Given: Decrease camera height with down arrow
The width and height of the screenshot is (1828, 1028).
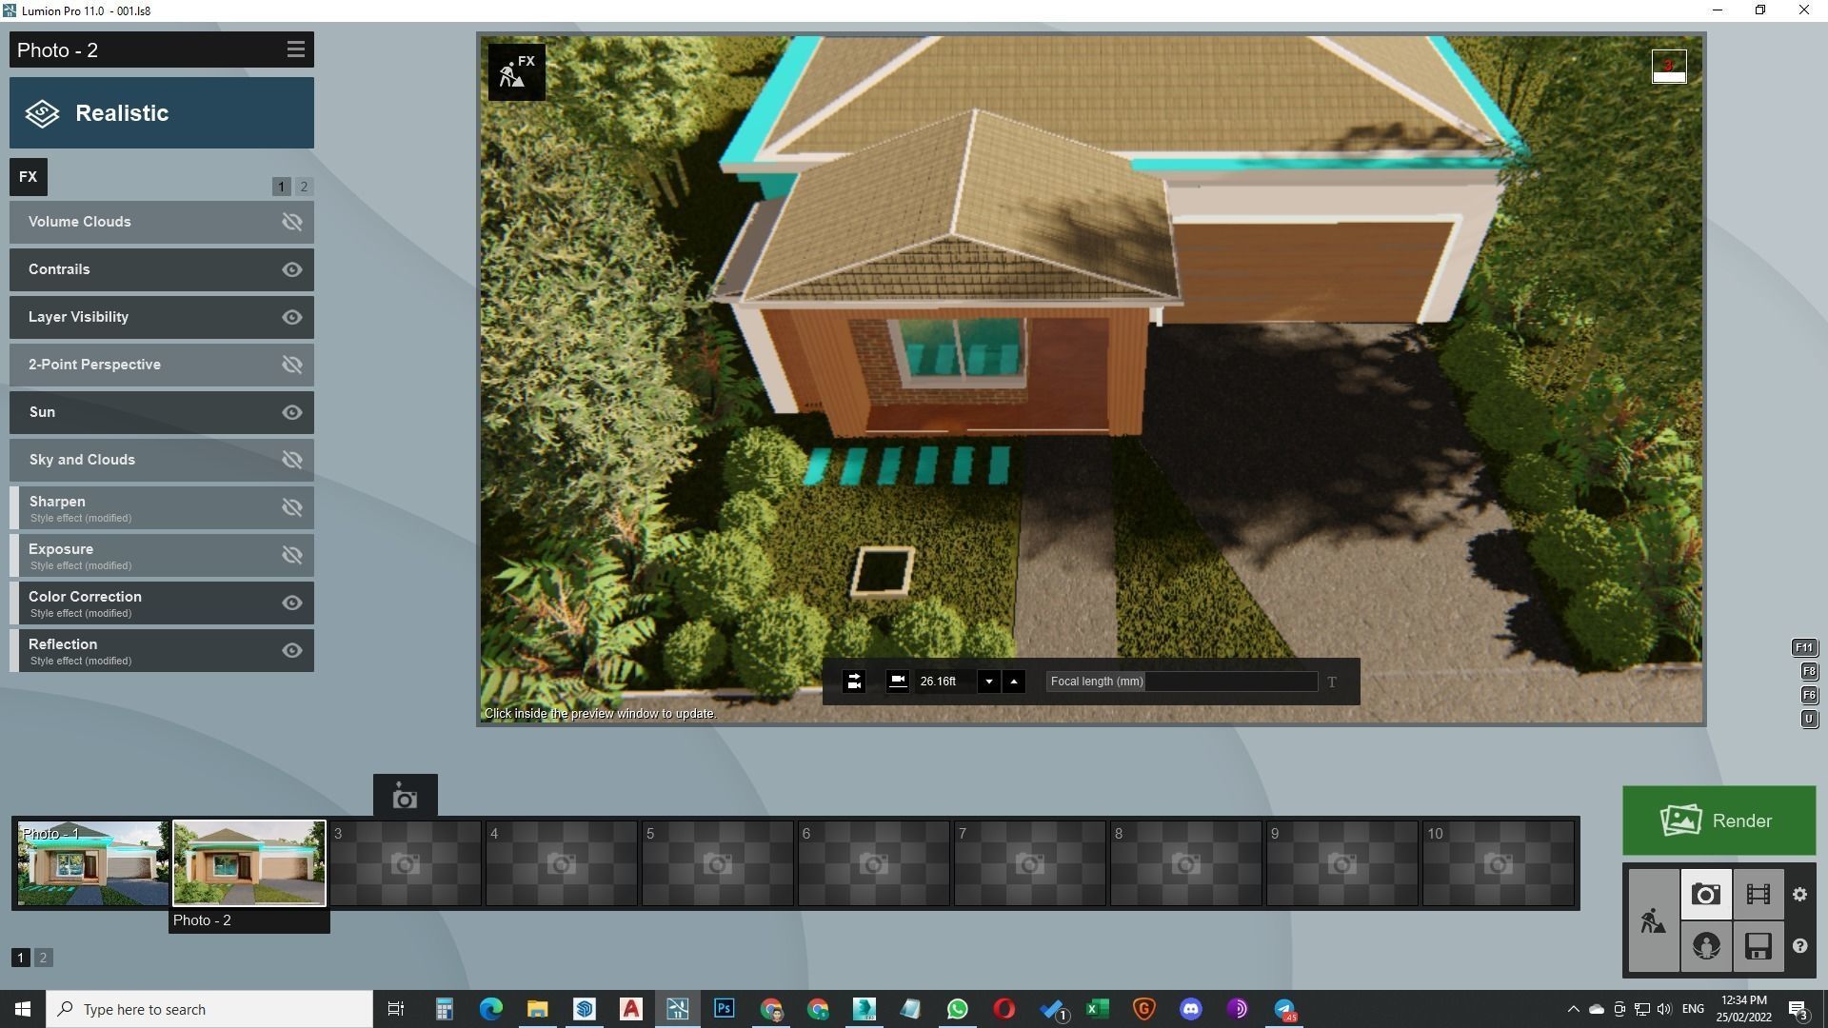Looking at the screenshot, I should (x=988, y=682).
